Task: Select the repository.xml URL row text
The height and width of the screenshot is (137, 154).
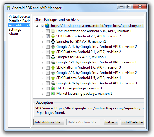Action: [x=97, y=26]
